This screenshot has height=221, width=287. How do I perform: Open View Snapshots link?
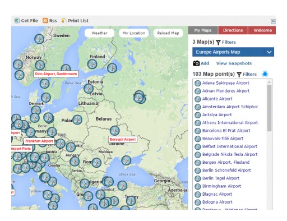tap(234, 63)
